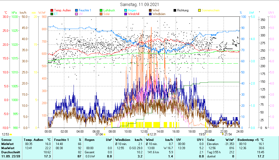Screen dimensions: 279x160
Task: Click the blue % axis unit label above the chart
Action: (x=241, y=13)
